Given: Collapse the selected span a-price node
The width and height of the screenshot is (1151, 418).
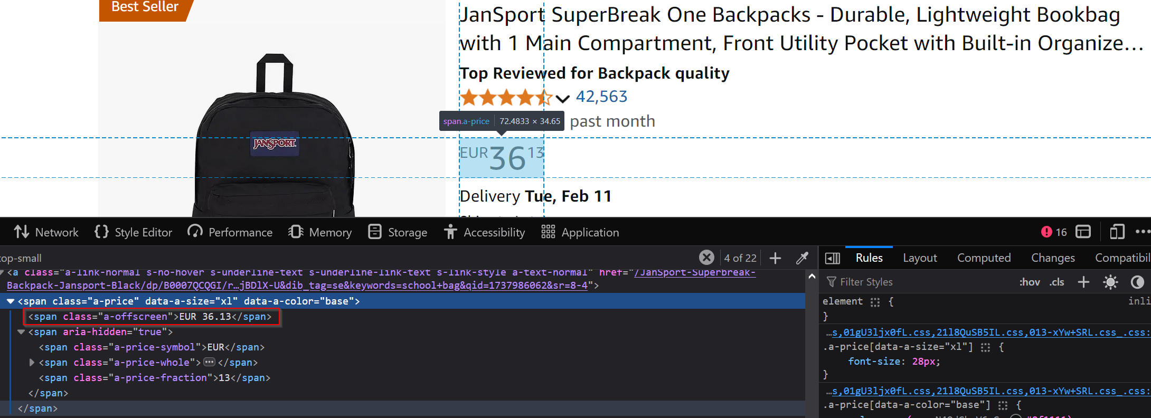Looking at the screenshot, I should click(11, 301).
